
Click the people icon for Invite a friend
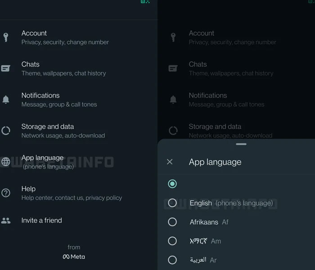[x=6, y=220]
